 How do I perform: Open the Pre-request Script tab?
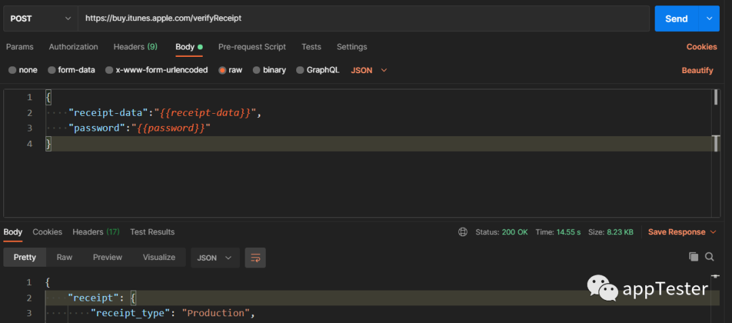point(252,47)
